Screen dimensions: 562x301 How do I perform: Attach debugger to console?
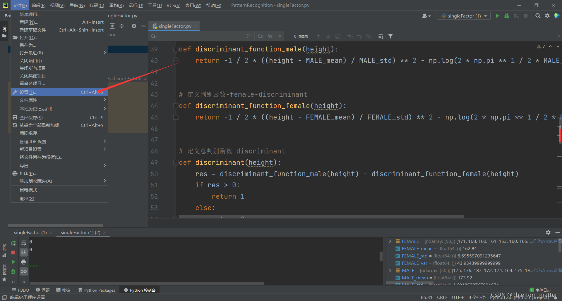pos(13,271)
